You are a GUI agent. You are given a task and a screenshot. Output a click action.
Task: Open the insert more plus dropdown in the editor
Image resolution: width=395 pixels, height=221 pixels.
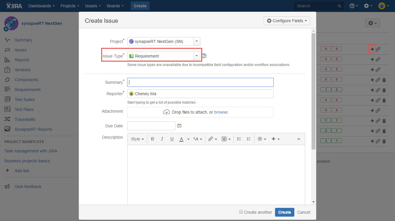[276, 139]
